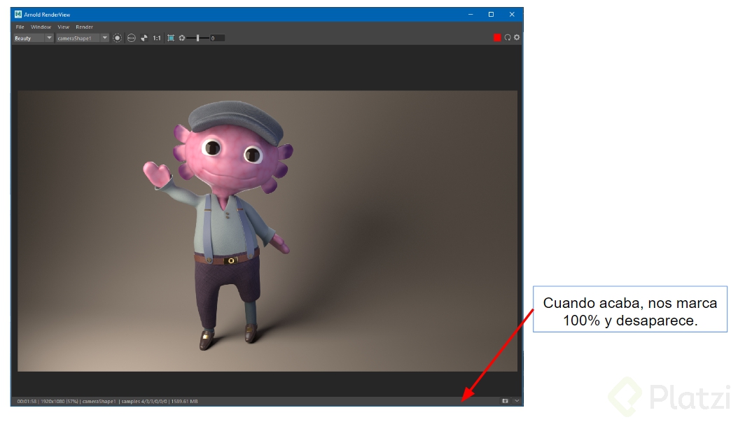Close the Arnold RenderView window
Screen dimensions: 738x422
point(512,15)
